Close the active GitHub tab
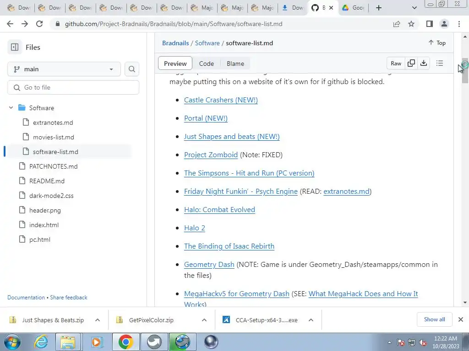This screenshot has width=469, height=351. [331, 8]
